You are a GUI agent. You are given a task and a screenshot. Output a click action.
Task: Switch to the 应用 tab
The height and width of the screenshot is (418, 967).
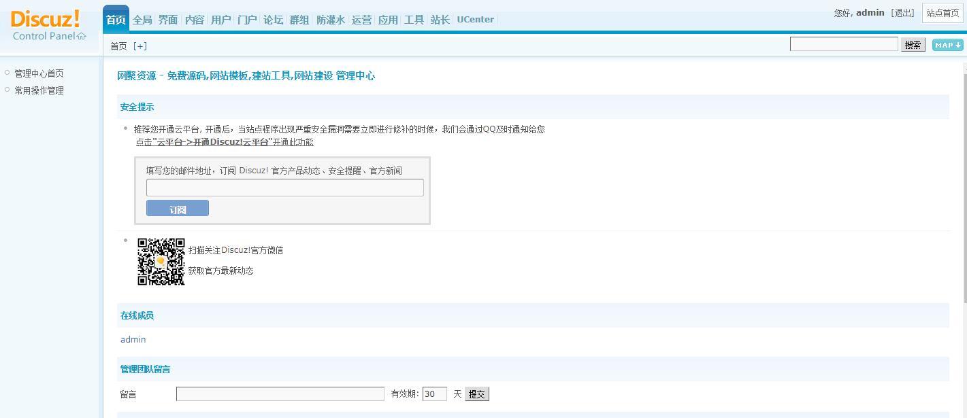388,20
